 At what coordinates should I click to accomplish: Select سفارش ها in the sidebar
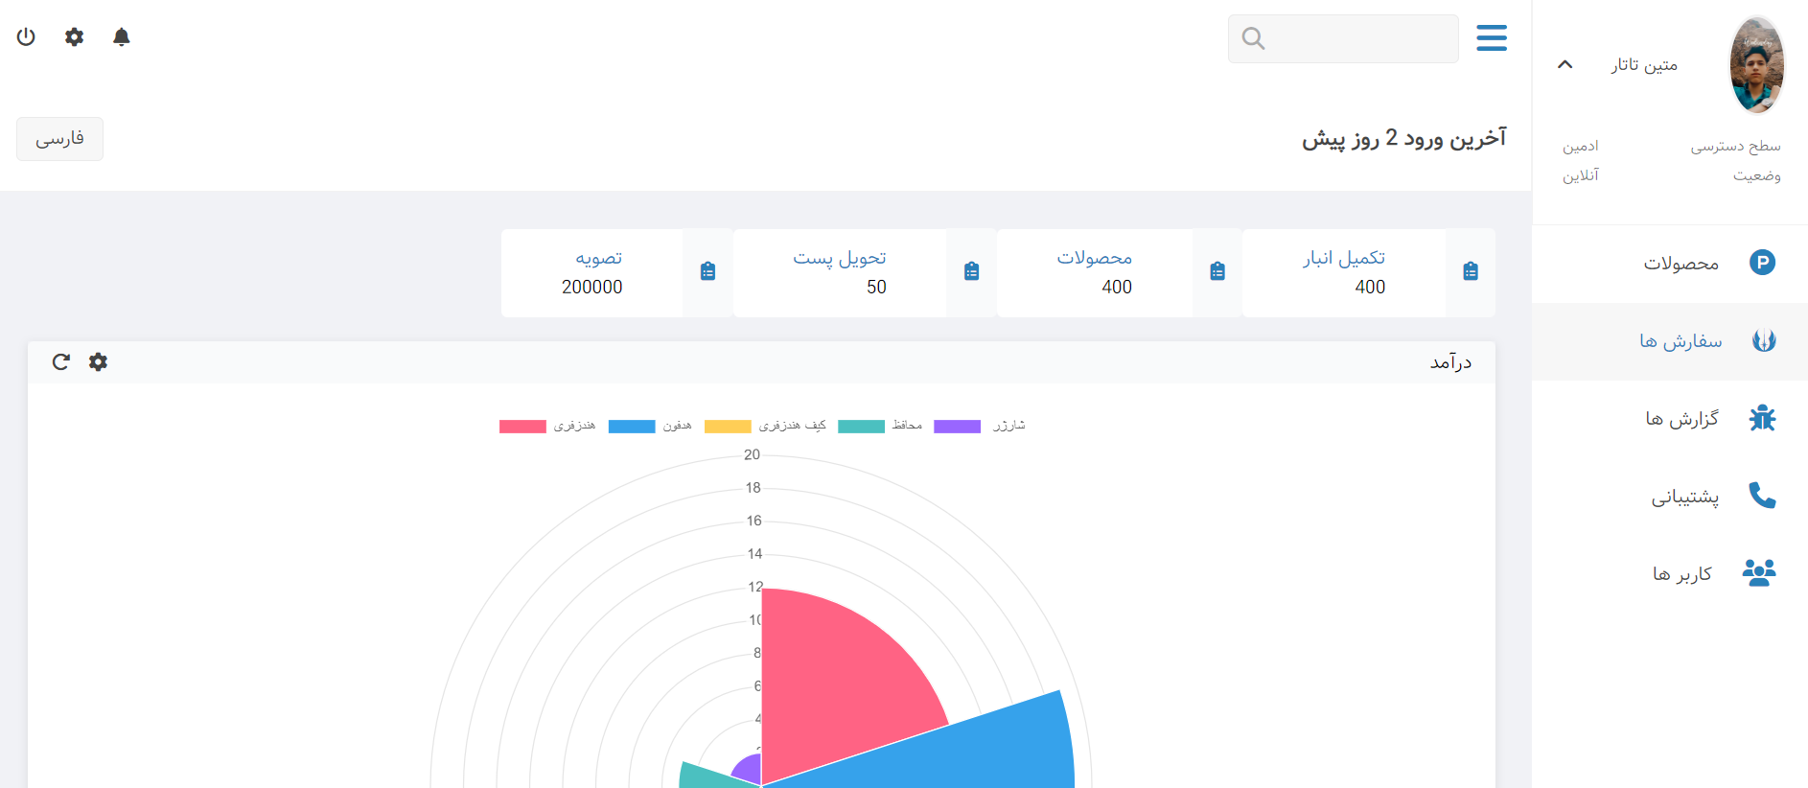point(1680,341)
